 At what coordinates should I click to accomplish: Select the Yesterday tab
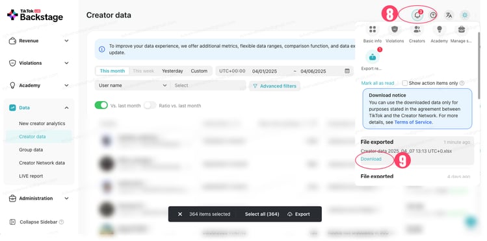pos(172,71)
